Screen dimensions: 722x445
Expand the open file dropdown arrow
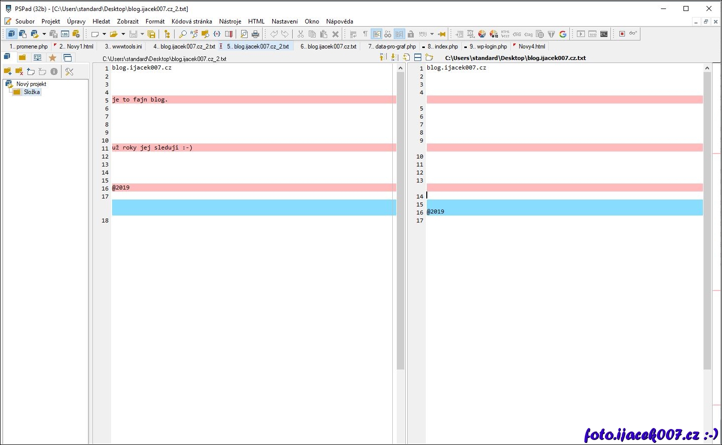(123, 34)
